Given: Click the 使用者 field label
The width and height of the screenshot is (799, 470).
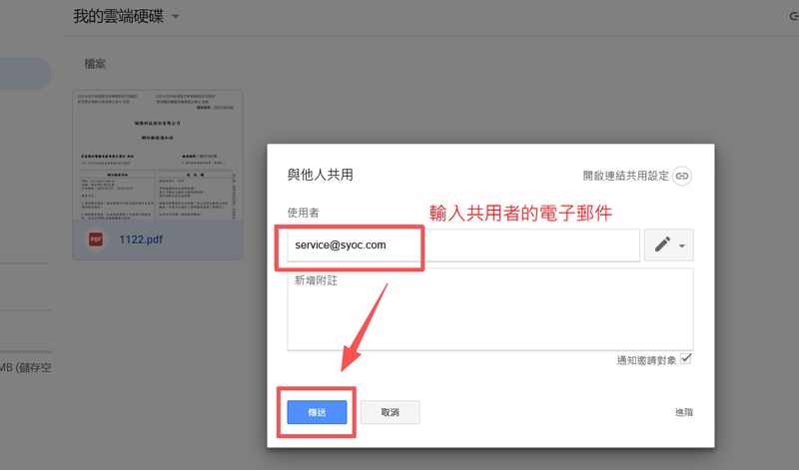Looking at the screenshot, I should [304, 213].
